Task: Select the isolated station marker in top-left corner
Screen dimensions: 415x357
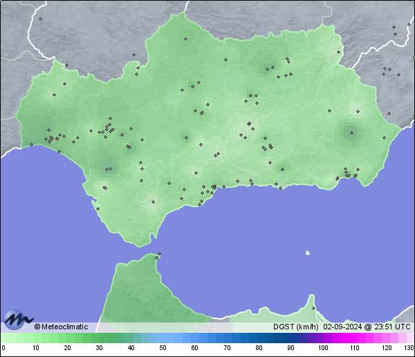Action: (x=40, y=19)
